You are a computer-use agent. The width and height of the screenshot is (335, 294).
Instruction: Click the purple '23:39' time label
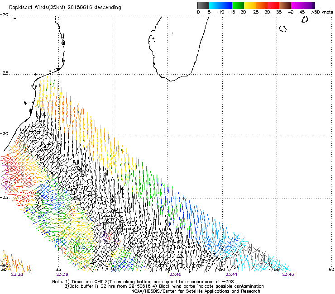(62, 275)
